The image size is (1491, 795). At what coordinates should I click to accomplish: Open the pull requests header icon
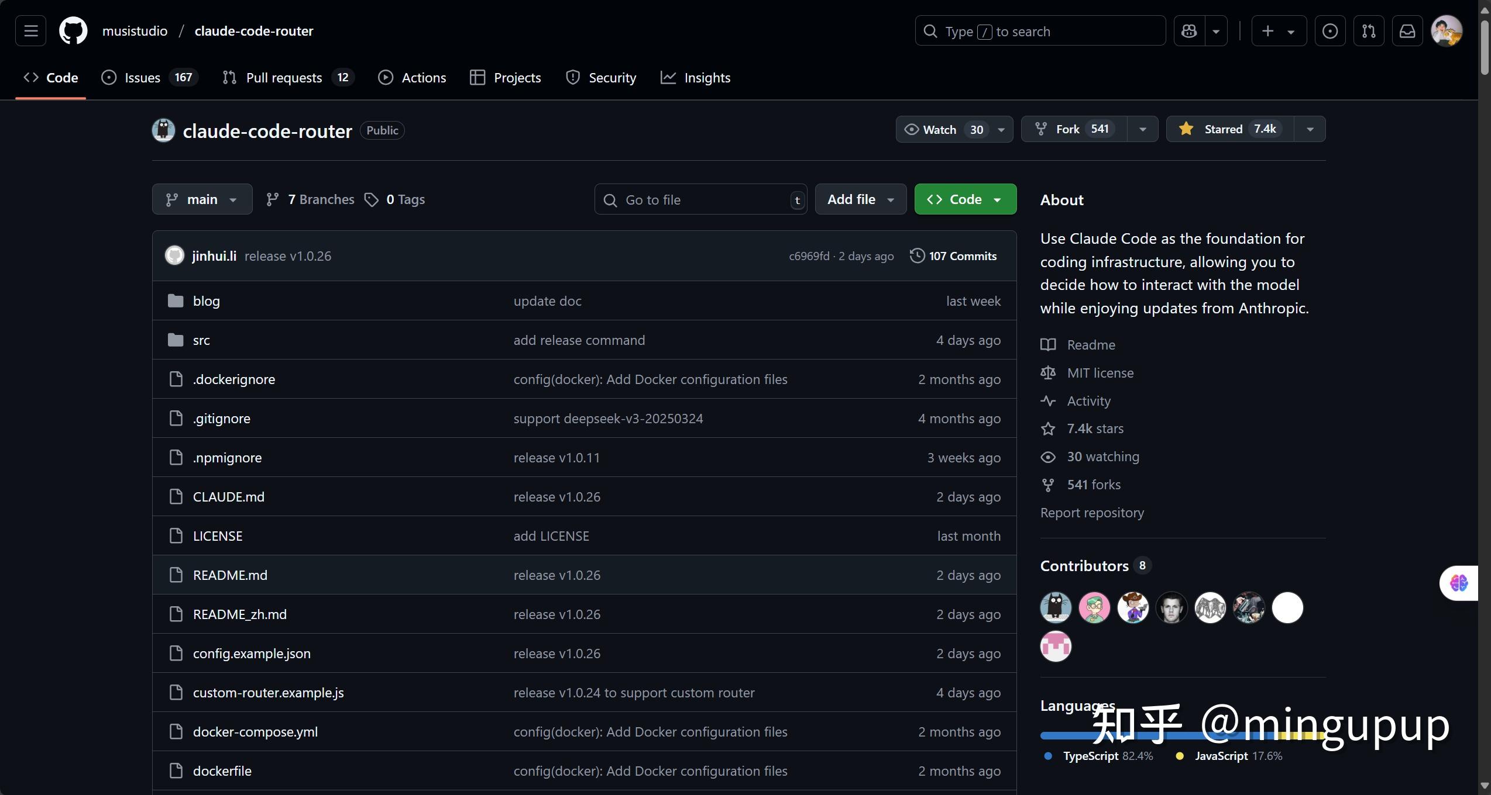click(1369, 31)
